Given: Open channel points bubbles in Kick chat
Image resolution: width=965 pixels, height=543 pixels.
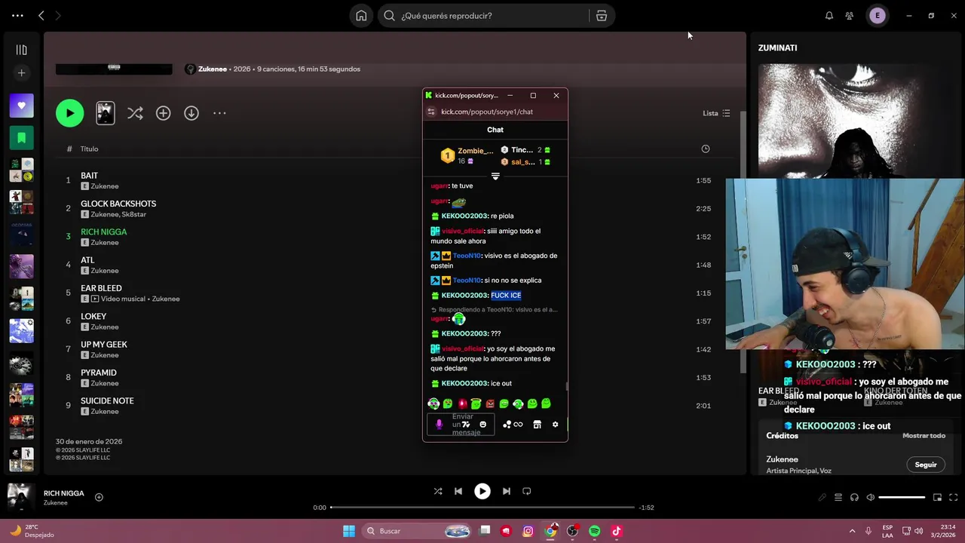Looking at the screenshot, I should 507,425.
